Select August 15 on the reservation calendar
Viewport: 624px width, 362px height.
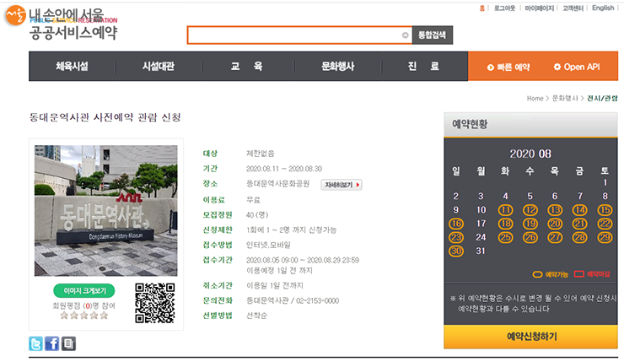[605, 210]
